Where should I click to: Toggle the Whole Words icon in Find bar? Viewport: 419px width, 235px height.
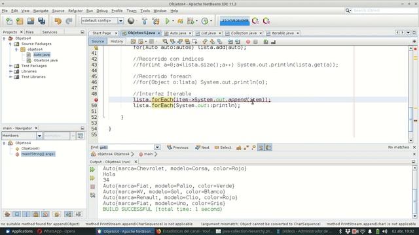pos(246,148)
